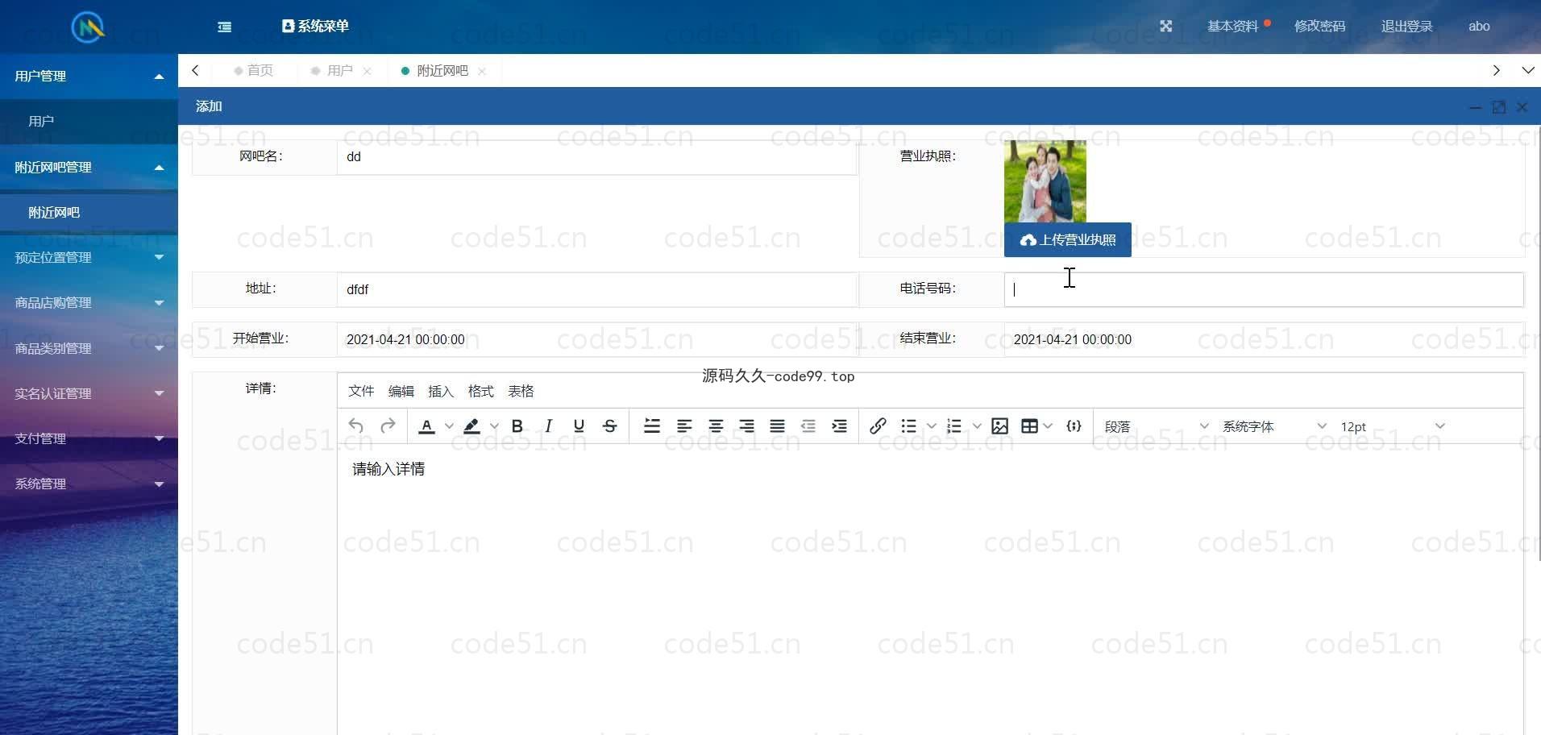The image size is (1541, 735).
Task: Open the 编辑 editor menu
Action: [x=401, y=391]
